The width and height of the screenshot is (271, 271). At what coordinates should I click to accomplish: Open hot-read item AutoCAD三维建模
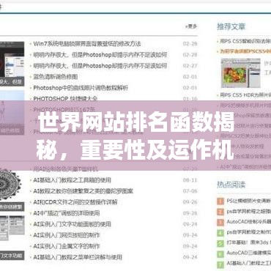pos(249,253)
